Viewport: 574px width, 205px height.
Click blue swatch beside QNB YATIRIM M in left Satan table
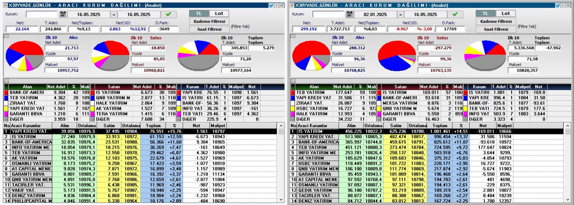pyautogui.click(x=92, y=98)
